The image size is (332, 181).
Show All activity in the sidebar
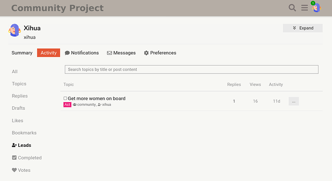(x=14, y=72)
